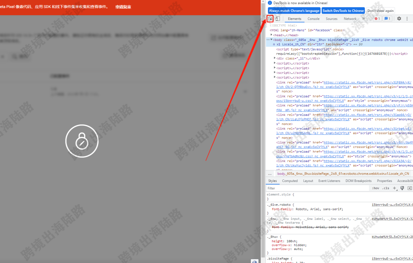Dismiss notice with Don't show again
The height and width of the screenshot is (263, 413).
point(380,11)
